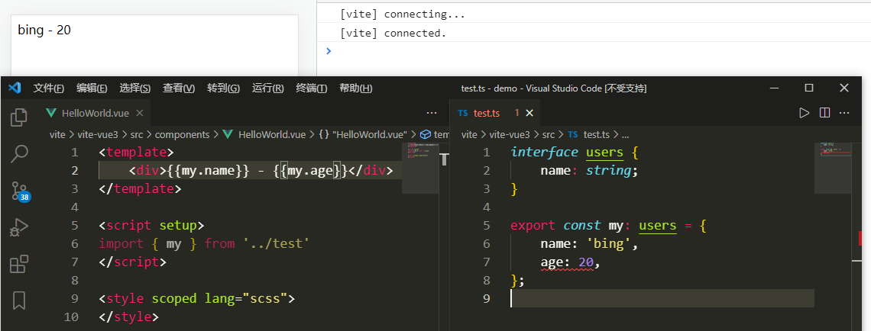
Task: Click the ellipsis breadcrumb in test.ts editor
Action: point(625,134)
